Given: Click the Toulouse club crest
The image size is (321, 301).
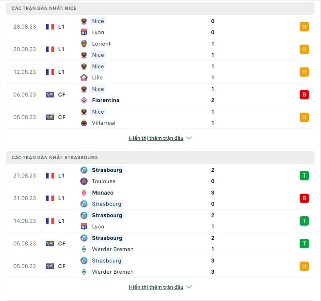Looking at the screenshot, I should pyautogui.click(x=84, y=181).
